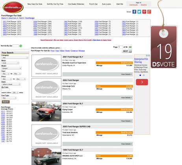Open Car Dealer Websites menu
The height and width of the screenshot is (165, 182).
(x=76, y=4)
